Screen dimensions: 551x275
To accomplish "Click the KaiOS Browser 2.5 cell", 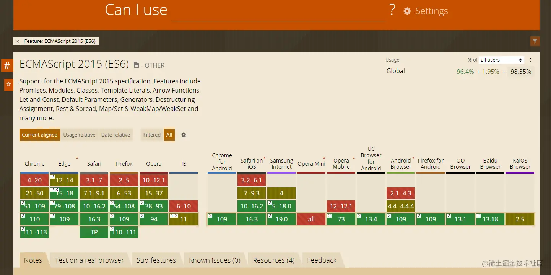I will click(520, 219).
